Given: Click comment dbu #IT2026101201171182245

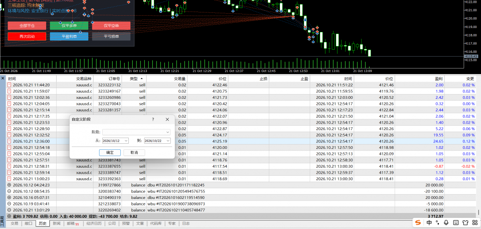Looking at the screenshot, I should click(x=176, y=185).
